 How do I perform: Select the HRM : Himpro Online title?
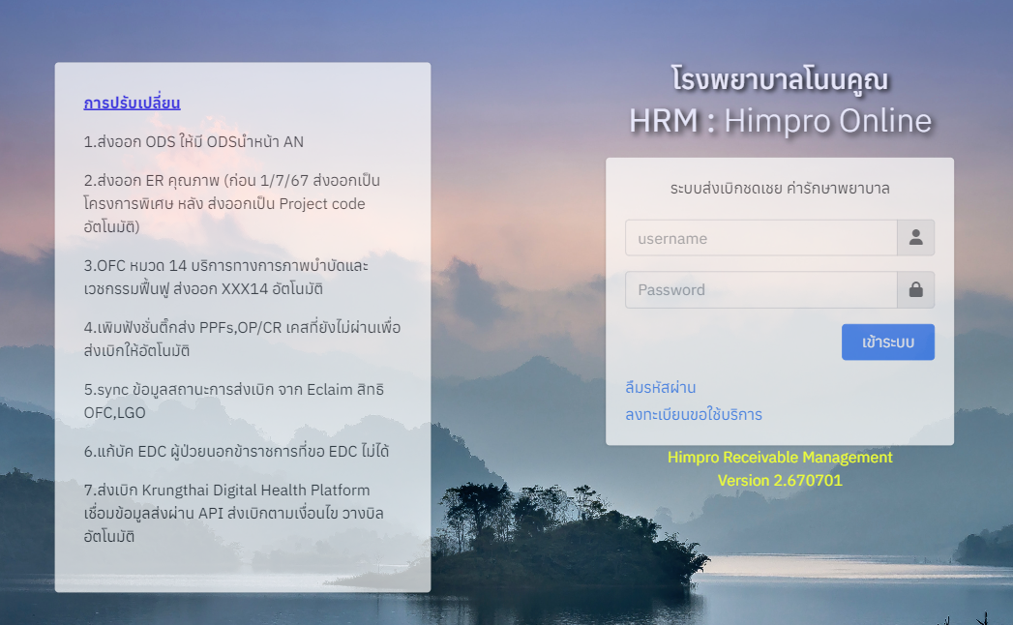pyautogui.click(x=780, y=122)
